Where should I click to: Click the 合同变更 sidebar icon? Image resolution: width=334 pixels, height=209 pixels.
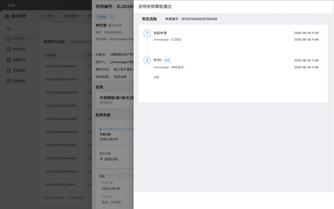(9, 70)
